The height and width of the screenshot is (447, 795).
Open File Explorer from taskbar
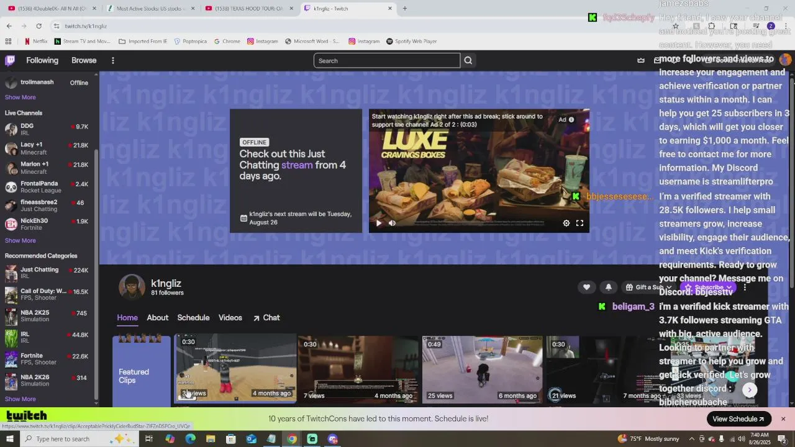tap(211, 439)
